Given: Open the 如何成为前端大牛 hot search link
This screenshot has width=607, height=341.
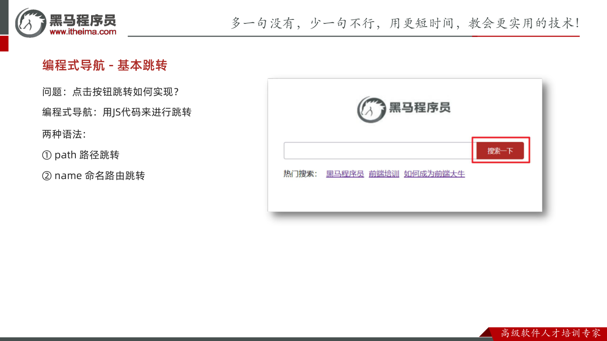Looking at the screenshot, I should tap(434, 174).
